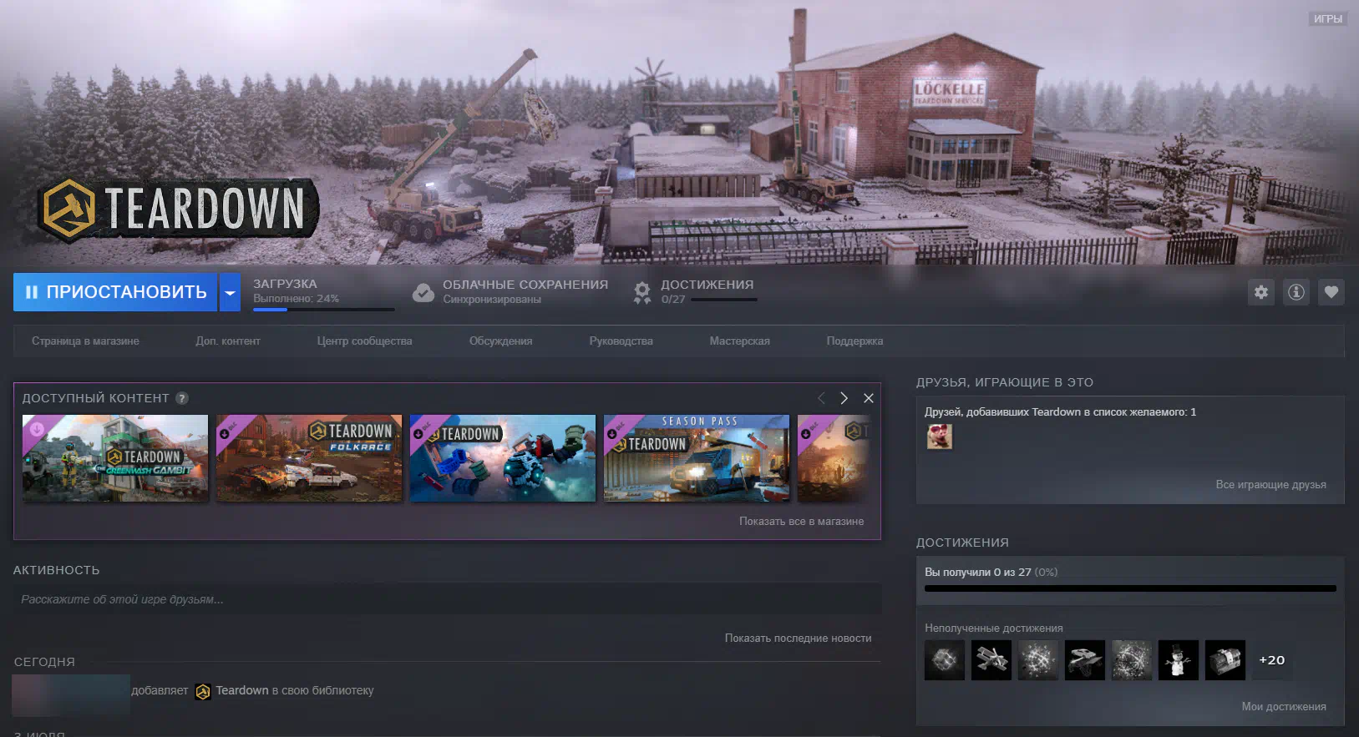Screen dimensions: 1359x737
Task: Click the download progress bar at 24%
Action: (324, 309)
